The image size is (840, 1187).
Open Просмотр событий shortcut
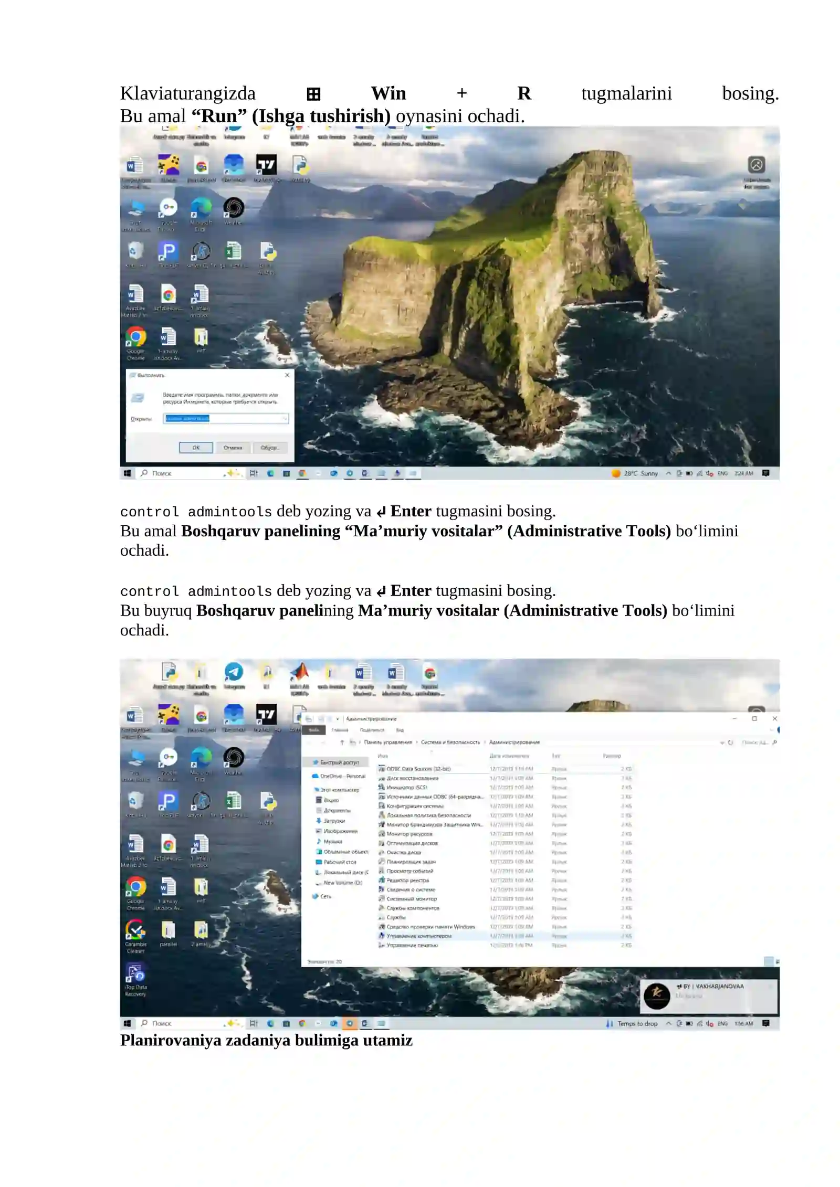[x=409, y=871]
